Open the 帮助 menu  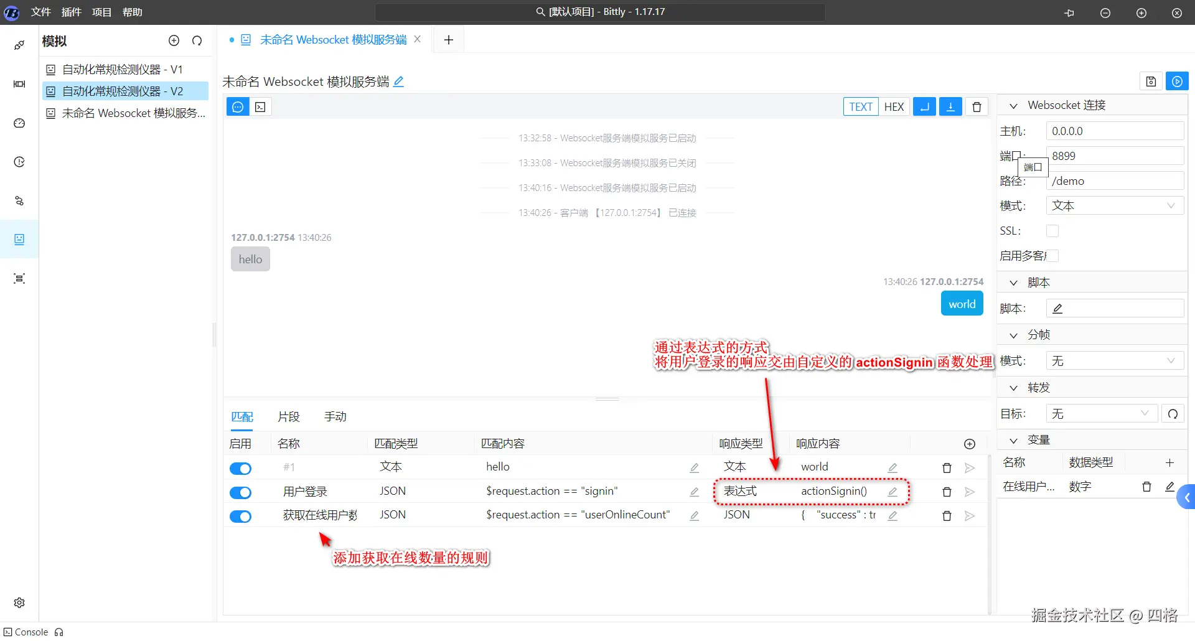[x=133, y=12]
